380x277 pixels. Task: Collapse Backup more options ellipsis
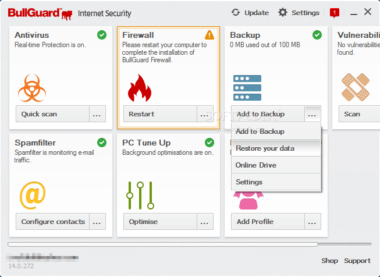click(312, 114)
